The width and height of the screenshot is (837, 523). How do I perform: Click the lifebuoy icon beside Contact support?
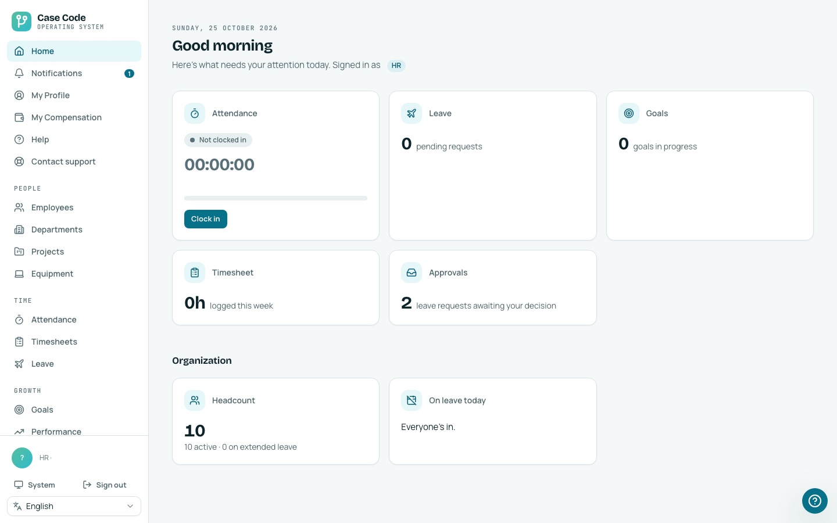[19, 162]
